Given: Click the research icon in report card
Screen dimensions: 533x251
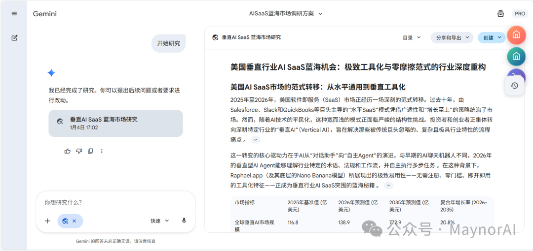Looking at the screenshot, I should (x=60, y=122).
